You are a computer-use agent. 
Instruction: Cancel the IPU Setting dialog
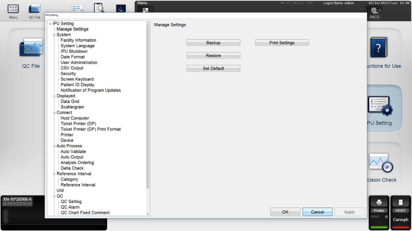[x=317, y=212]
